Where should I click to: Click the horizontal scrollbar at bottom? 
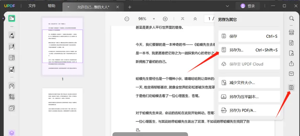coord(150,134)
